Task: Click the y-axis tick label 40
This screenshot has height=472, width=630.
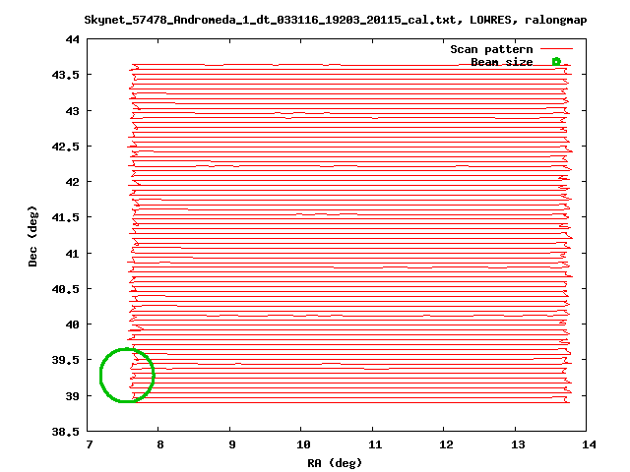Action: 72,324
